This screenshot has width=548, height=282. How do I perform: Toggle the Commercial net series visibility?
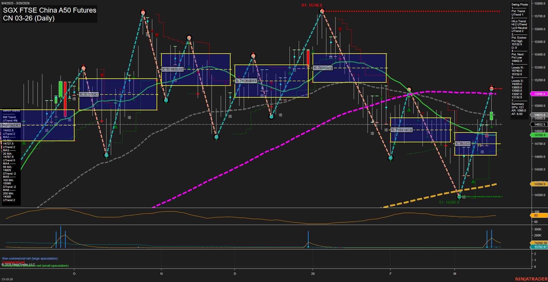click(x=13, y=262)
